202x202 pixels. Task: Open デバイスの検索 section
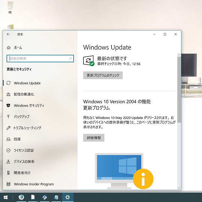pos(24,162)
